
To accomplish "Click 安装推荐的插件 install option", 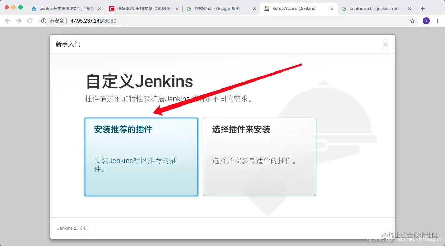I will 141,157.
